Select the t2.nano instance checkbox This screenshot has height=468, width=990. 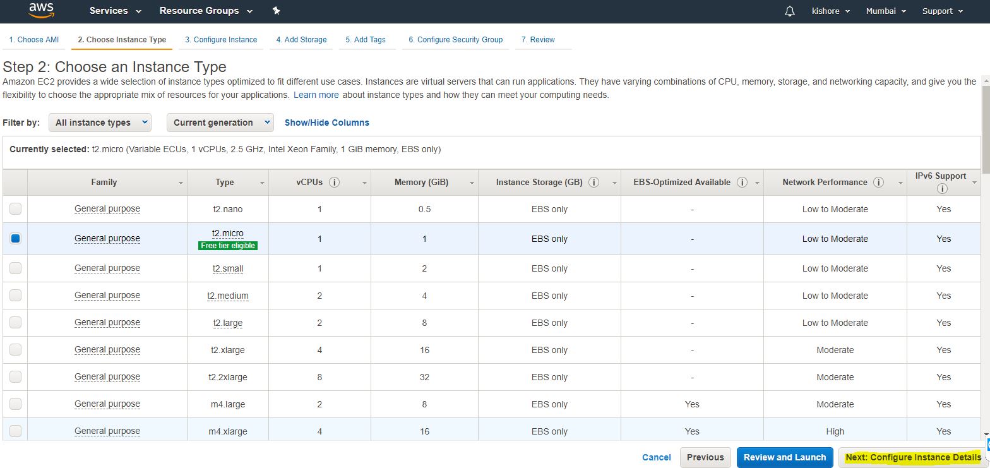[x=15, y=209]
